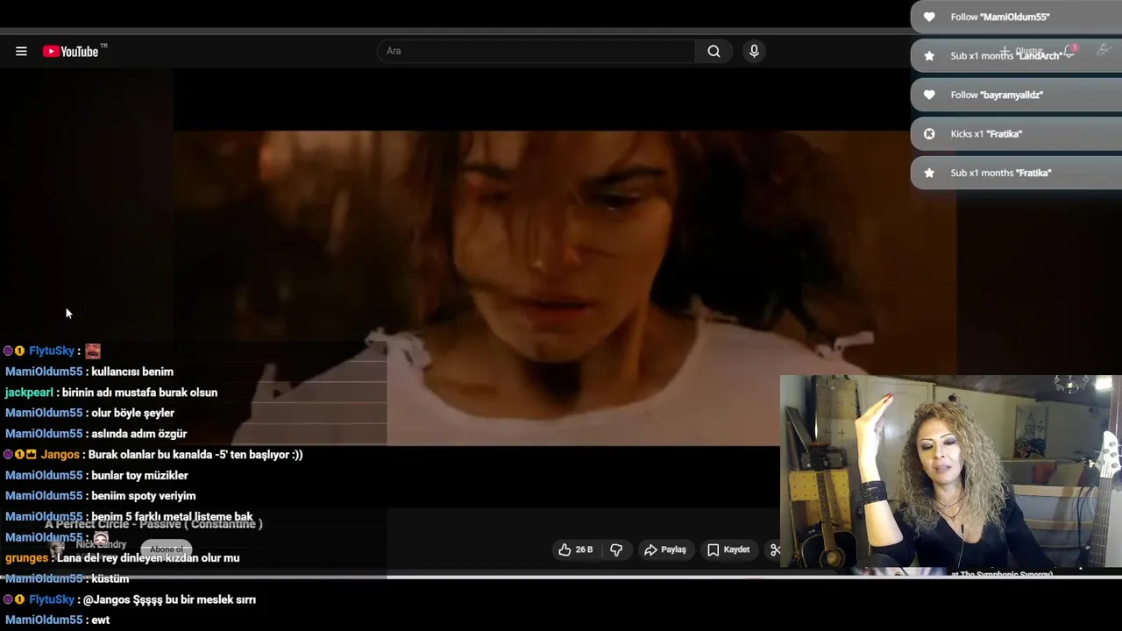Select message "olur böyle şeyler"
Viewport: 1122px width, 631px height.
click(132, 414)
